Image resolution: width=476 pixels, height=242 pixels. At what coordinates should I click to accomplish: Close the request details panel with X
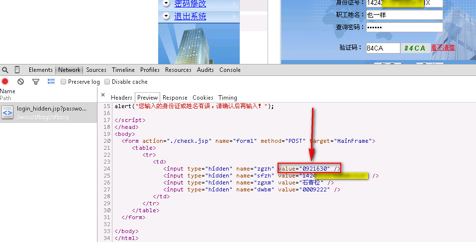[x=103, y=95]
